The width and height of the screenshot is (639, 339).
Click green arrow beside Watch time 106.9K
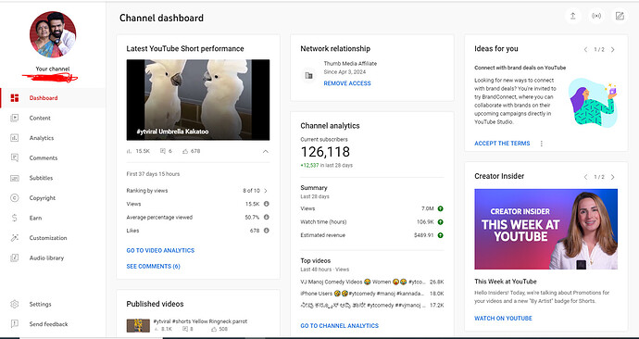tap(440, 222)
